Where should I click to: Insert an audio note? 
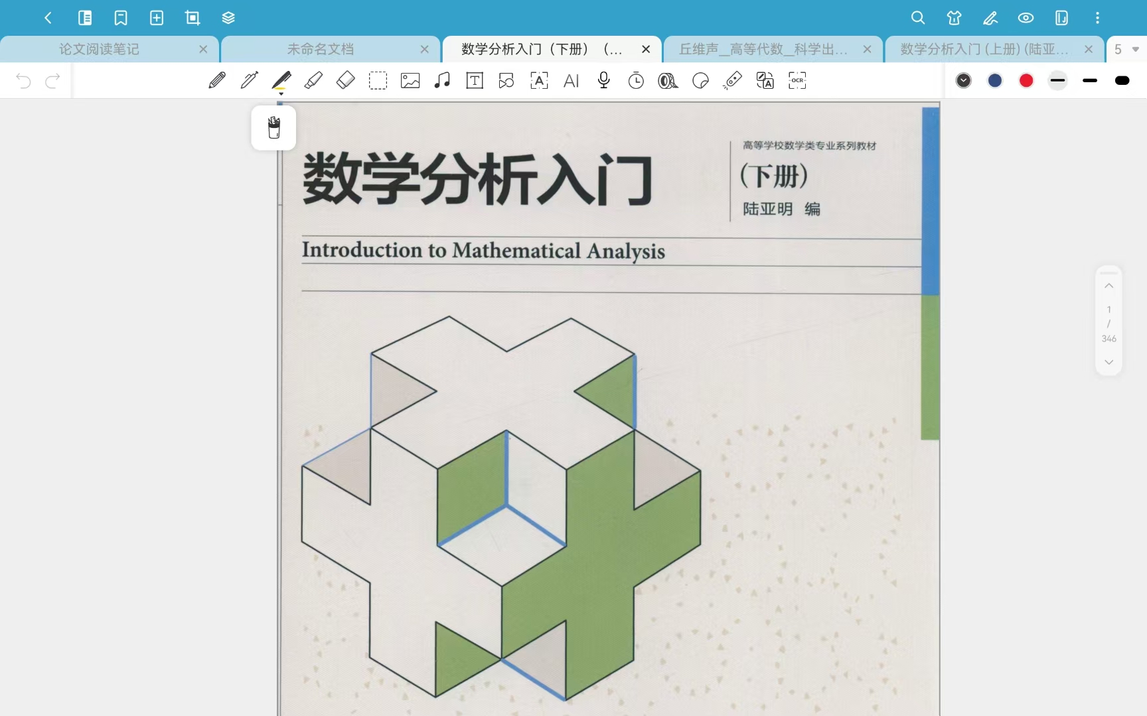pos(442,80)
